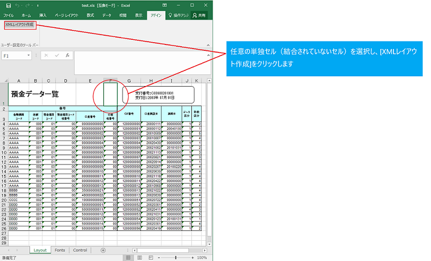
Task: Click the 準備完了 status bar text
Action: click(9, 258)
